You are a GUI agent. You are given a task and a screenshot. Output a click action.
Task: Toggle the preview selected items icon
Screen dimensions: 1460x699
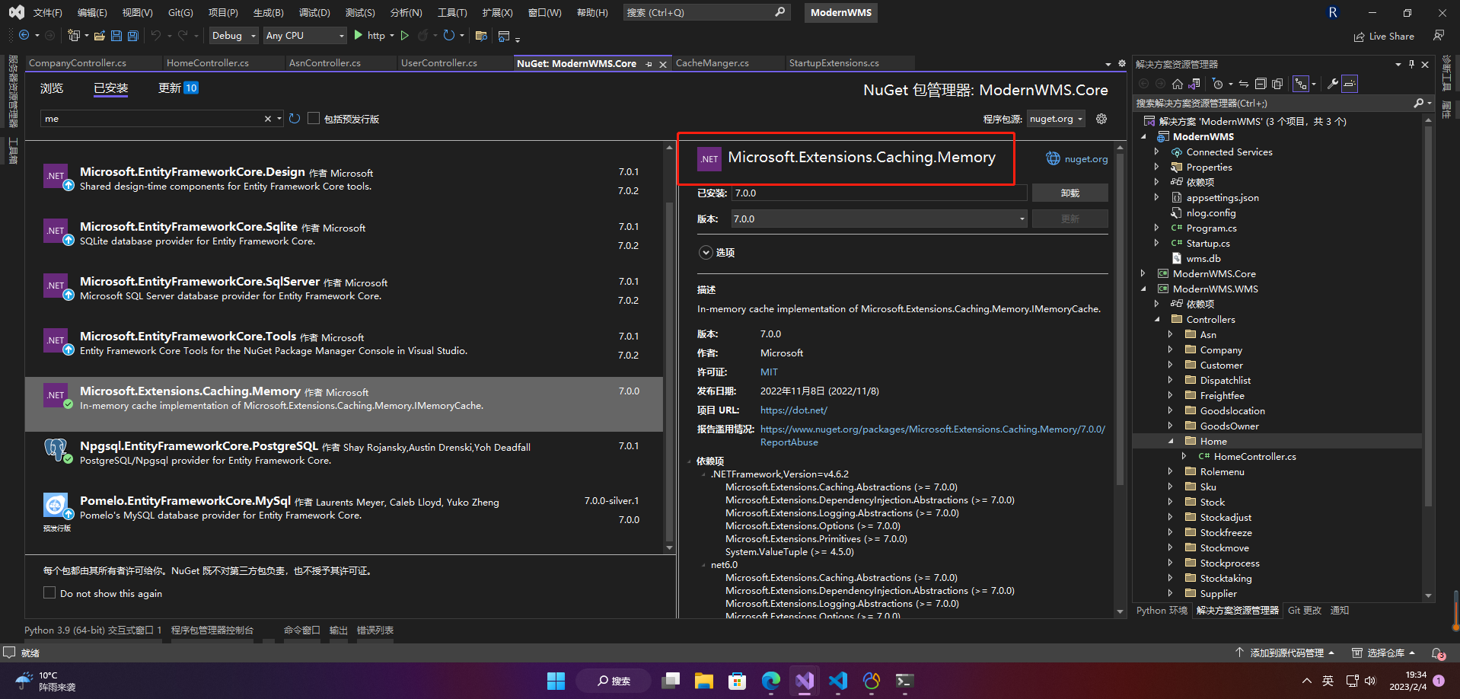[x=1350, y=84]
